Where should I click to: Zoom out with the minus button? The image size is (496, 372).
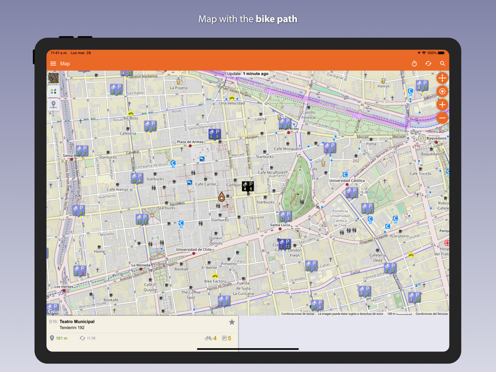tap(442, 118)
